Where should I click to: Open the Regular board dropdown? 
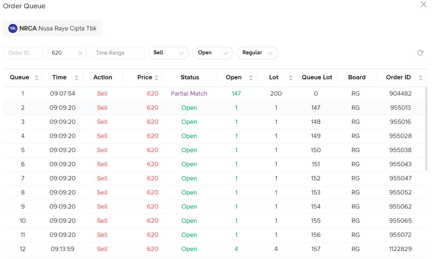point(257,53)
